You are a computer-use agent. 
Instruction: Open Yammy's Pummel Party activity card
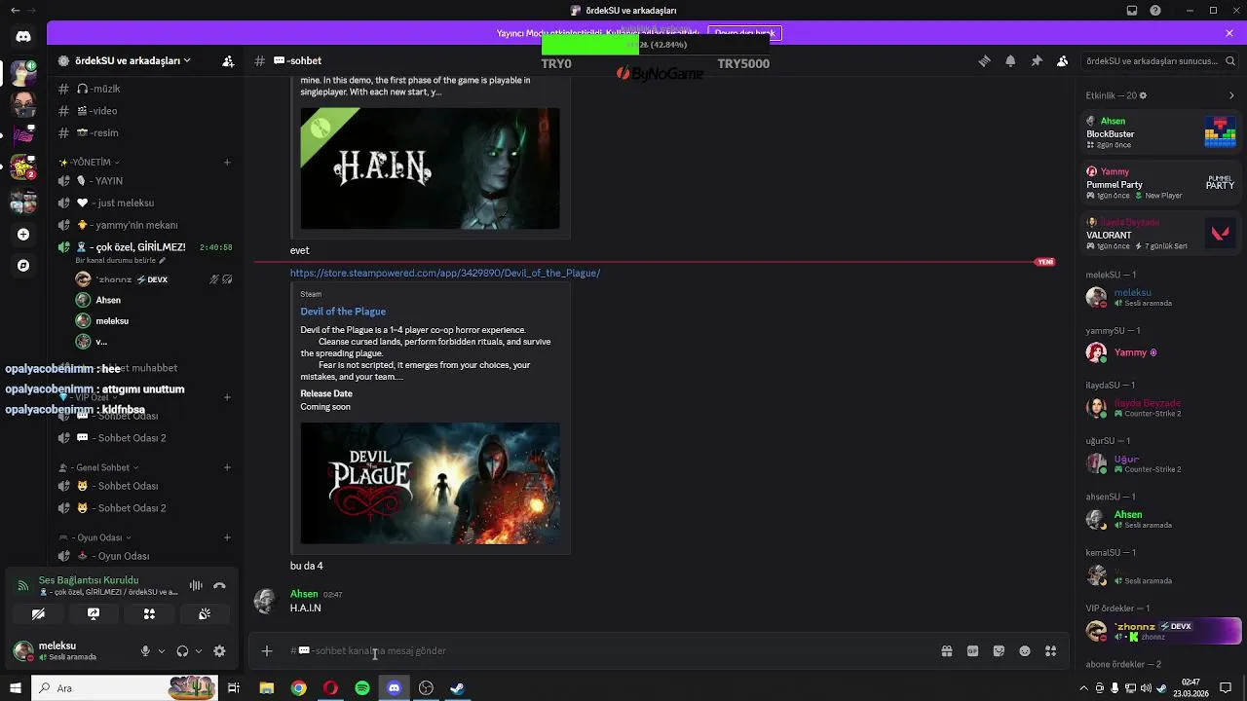pos(1161,183)
